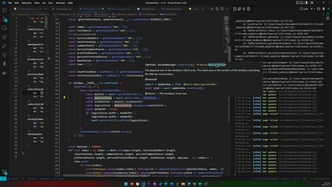Click the editor minimap

click(226, 35)
